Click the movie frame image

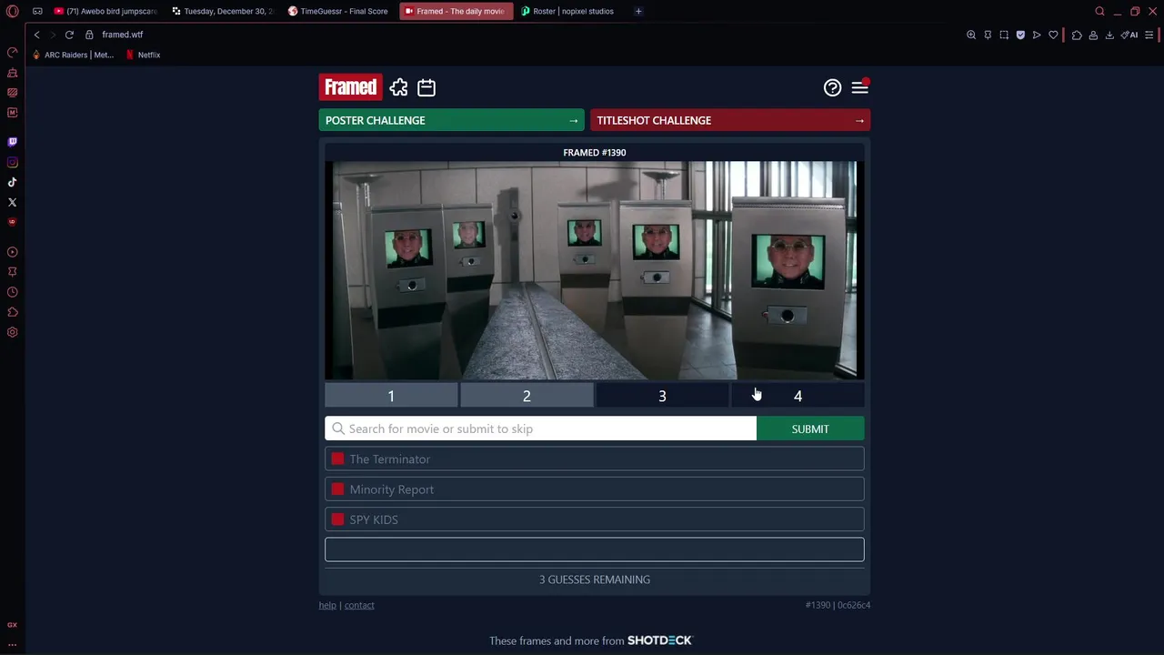coord(595,270)
